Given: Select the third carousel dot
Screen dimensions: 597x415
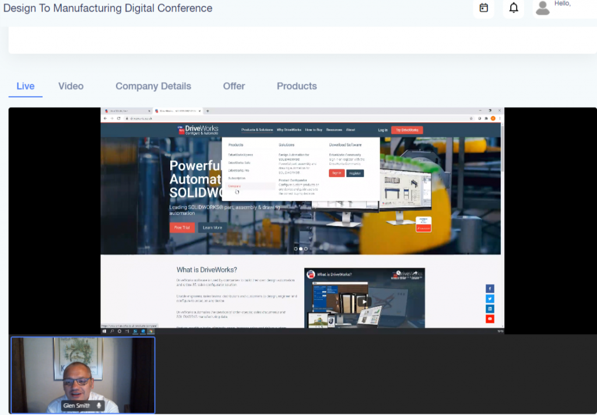Looking at the screenshot, I should [305, 249].
